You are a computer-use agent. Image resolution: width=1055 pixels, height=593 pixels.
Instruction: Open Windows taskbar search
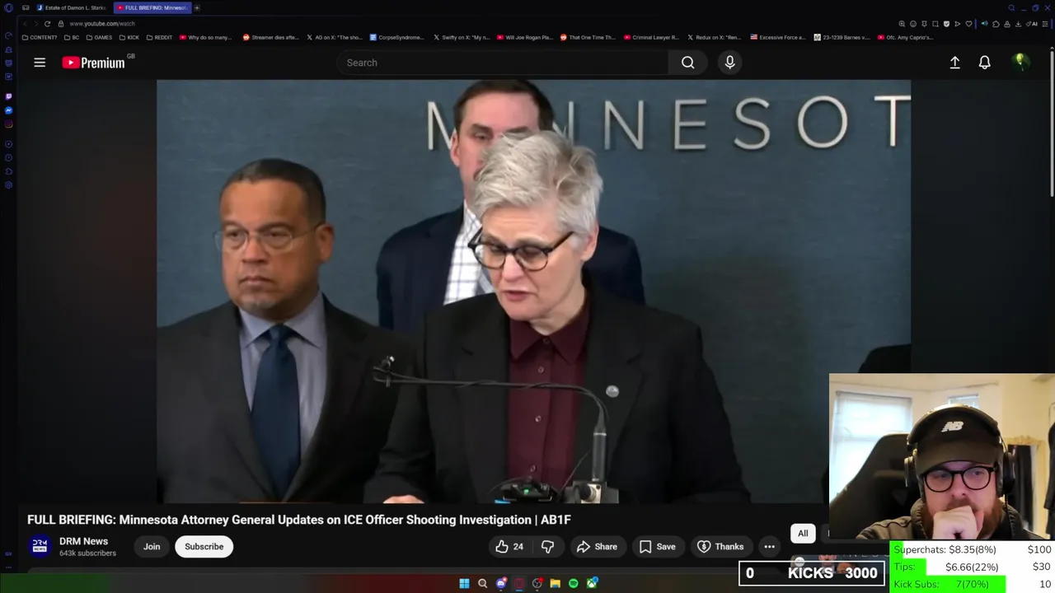pos(482,583)
